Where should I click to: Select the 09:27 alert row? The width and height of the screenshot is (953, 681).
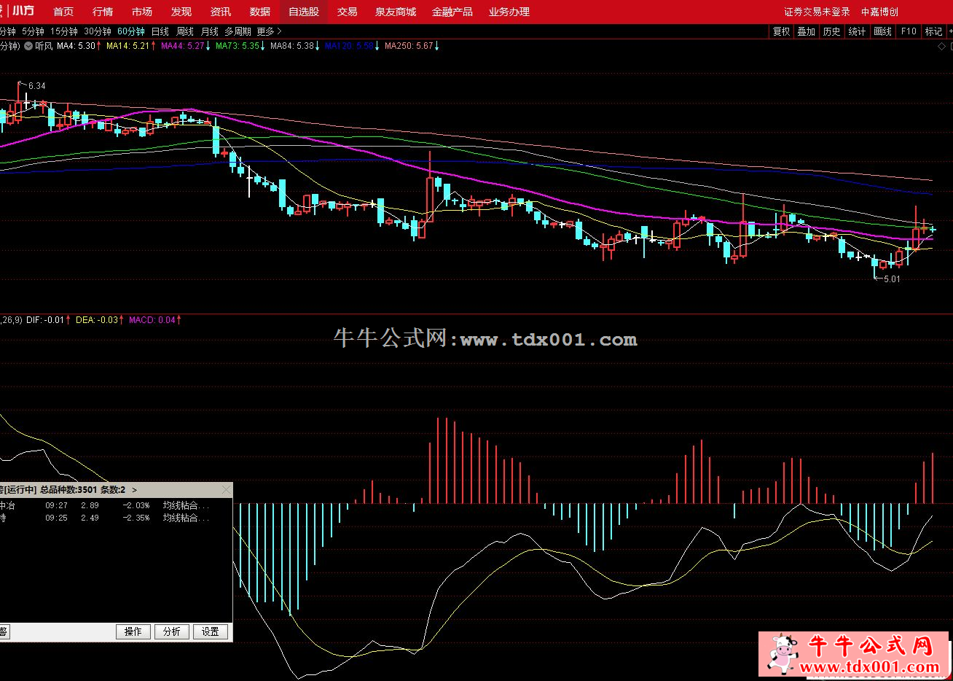click(x=115, y=505)
